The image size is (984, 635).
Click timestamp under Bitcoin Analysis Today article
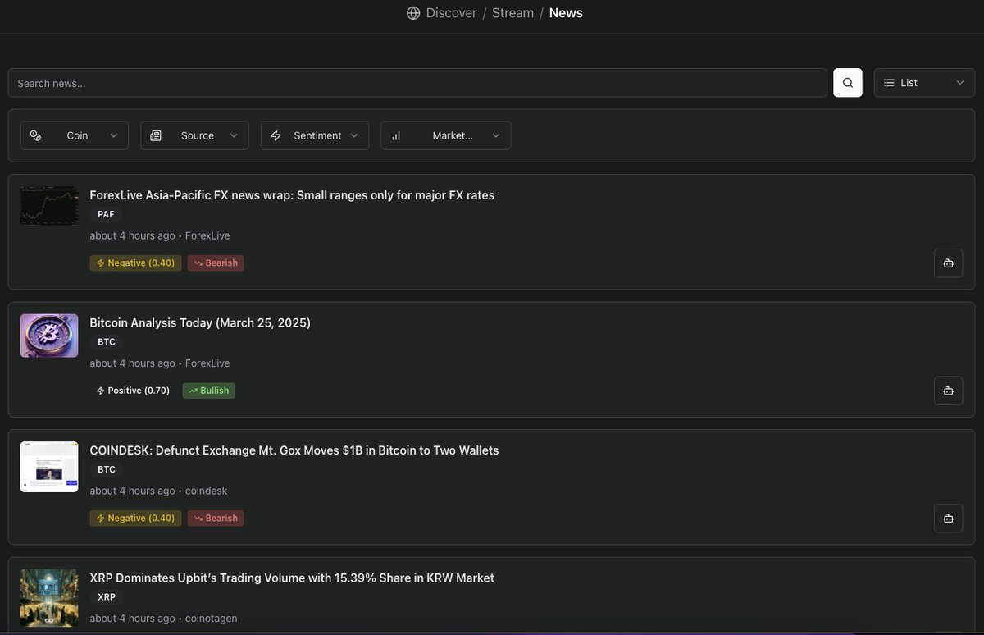(132, 363)
